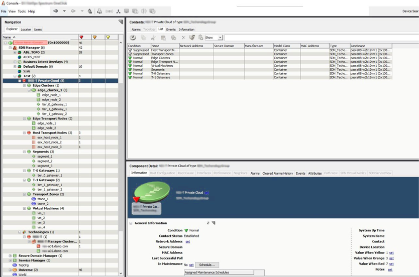Collapse the General Information section

(x=131, y=223)
